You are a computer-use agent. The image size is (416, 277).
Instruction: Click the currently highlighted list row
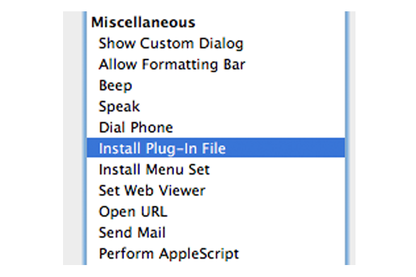point(214,149)
